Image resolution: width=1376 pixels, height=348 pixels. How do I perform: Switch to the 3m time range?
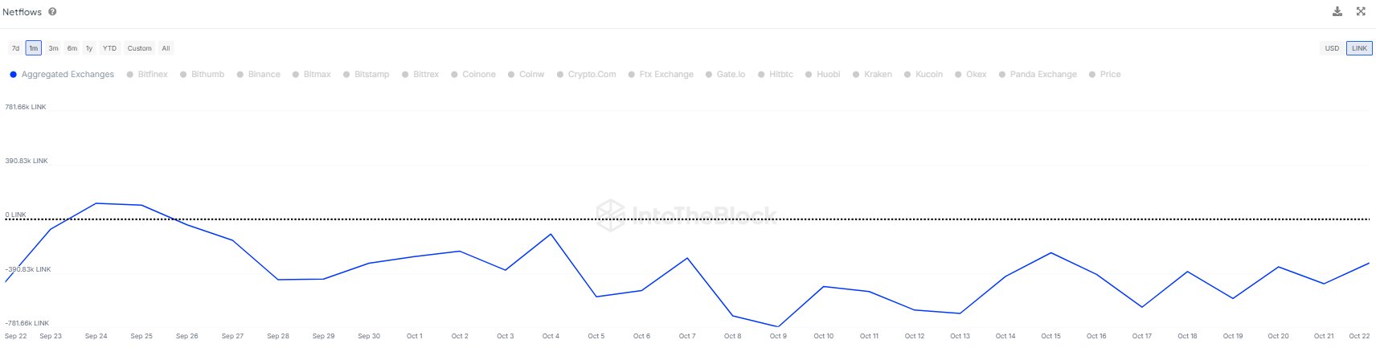tap(53, 48)
